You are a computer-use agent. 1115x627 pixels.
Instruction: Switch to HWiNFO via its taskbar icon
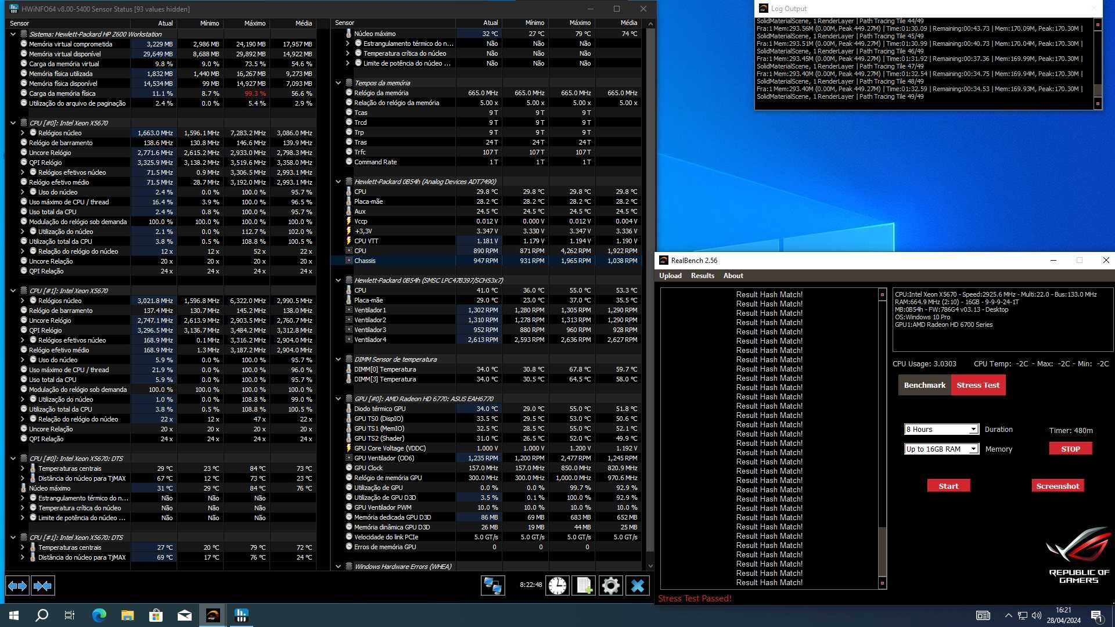point(241,615)
